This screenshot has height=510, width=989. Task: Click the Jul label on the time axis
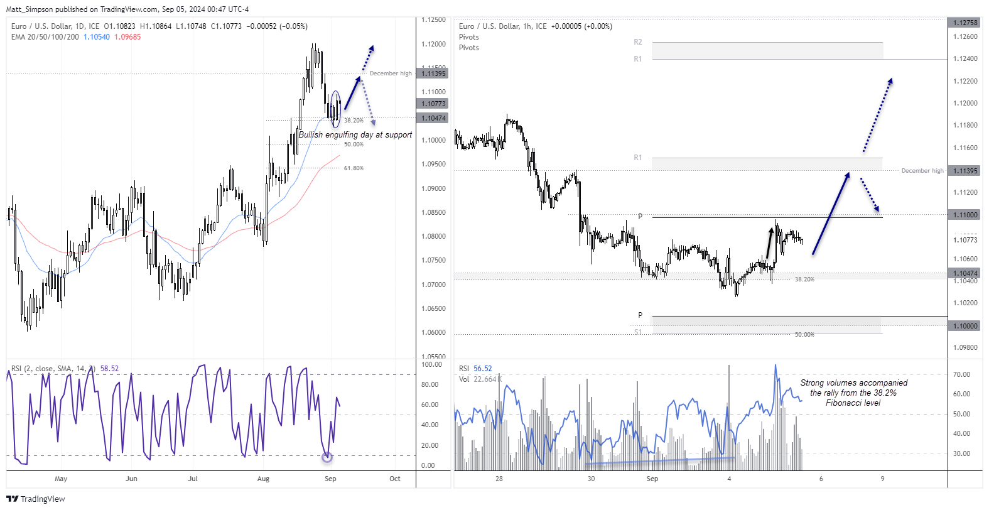tap(193, 479)
